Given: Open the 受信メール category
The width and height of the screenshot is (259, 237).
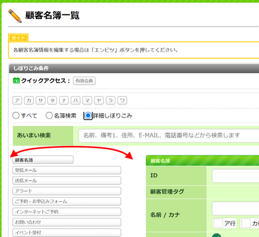Looking at the screenshot, I should (67, 170).
